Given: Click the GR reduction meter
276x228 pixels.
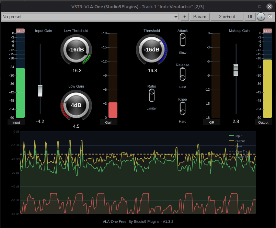Looking at the screenshot, I should pyautogui.click(x=216, y=75).
